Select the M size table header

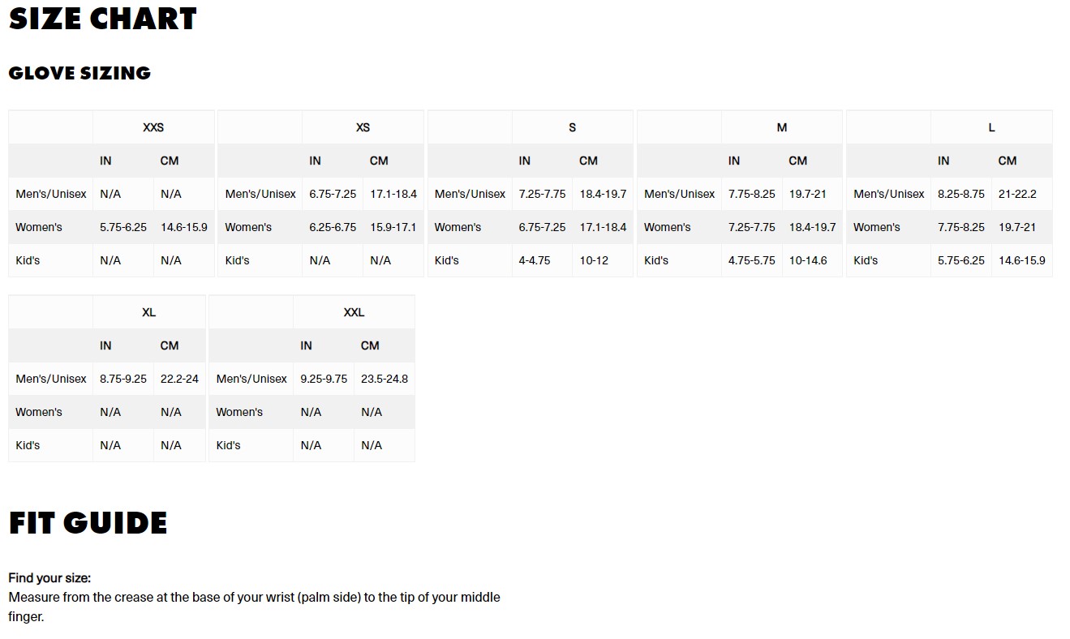781,127
